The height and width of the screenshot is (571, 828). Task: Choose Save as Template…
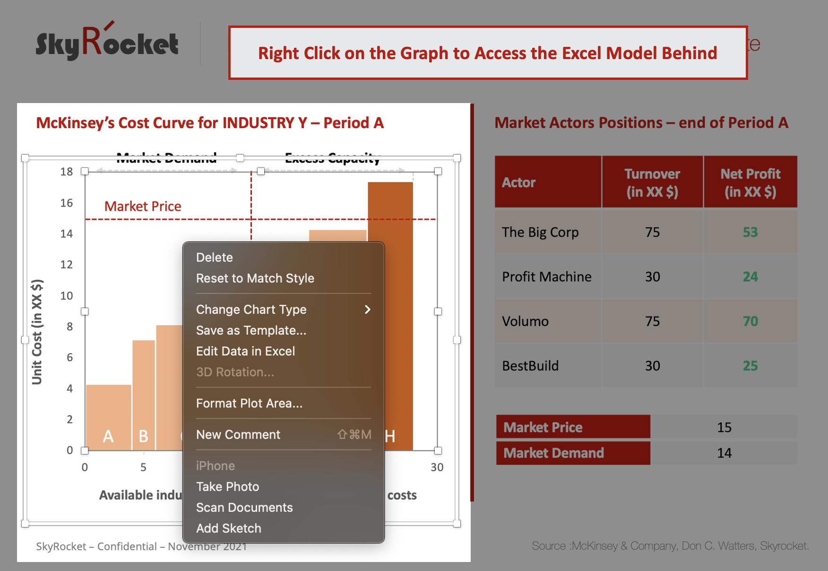pos(284,330)
